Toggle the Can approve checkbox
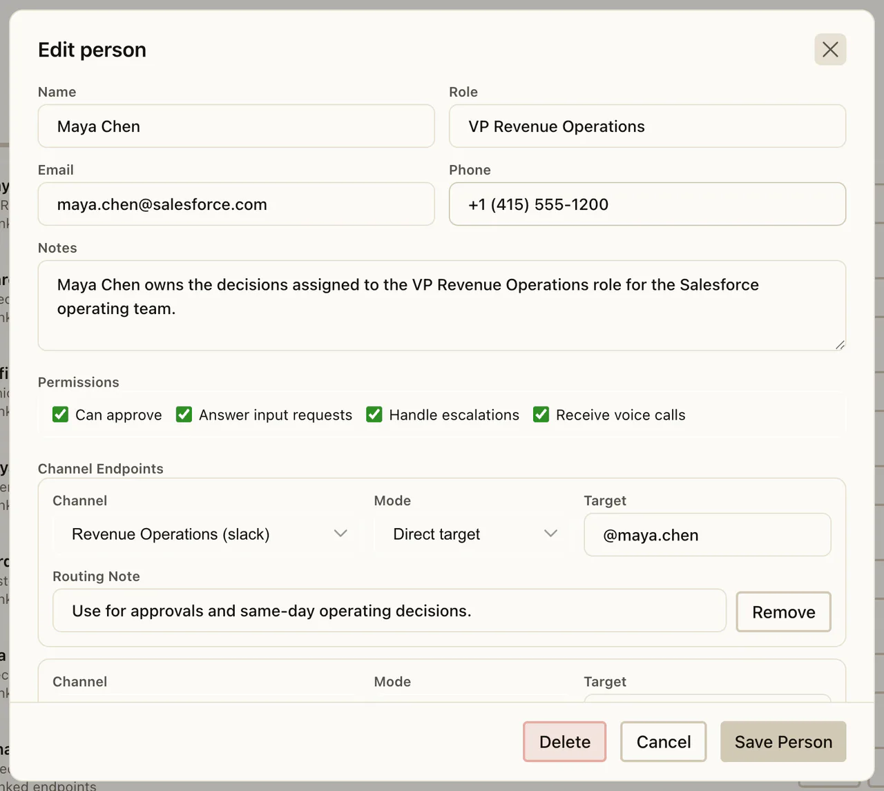The height and width of the screenshot is (791, 884). pos(61,414)
